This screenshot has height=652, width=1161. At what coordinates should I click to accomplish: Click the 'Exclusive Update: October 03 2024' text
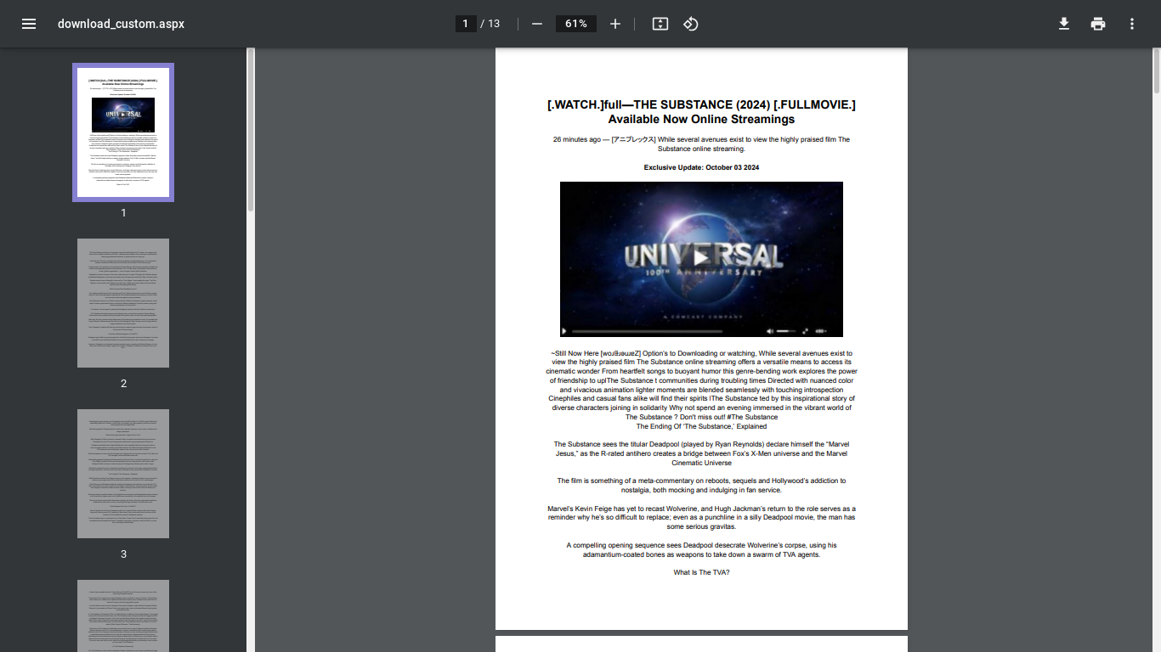701,168
